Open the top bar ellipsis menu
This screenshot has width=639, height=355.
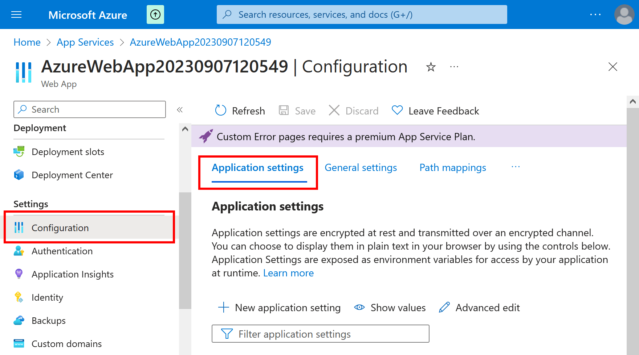click(595, 14)
